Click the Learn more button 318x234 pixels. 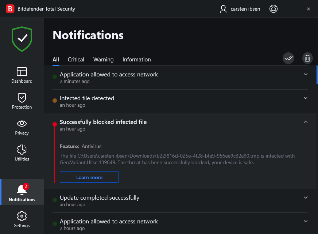(89, 177)
